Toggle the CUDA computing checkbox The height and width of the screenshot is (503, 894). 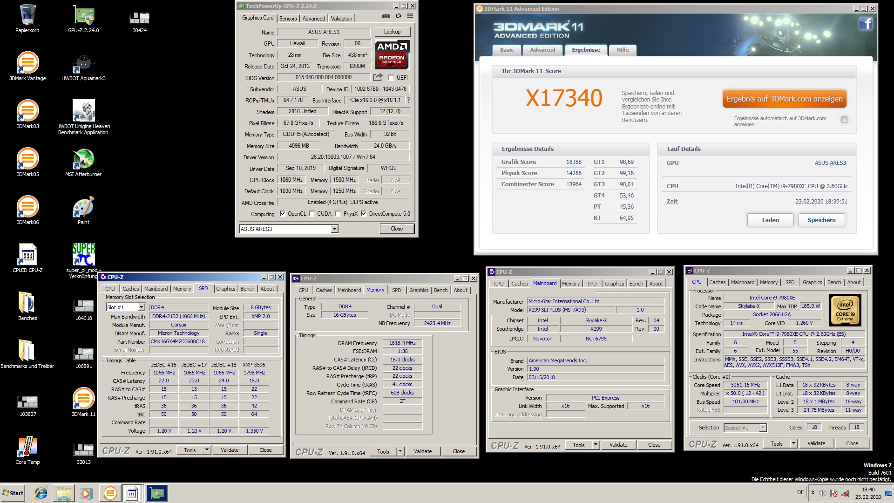click(312, 214)
